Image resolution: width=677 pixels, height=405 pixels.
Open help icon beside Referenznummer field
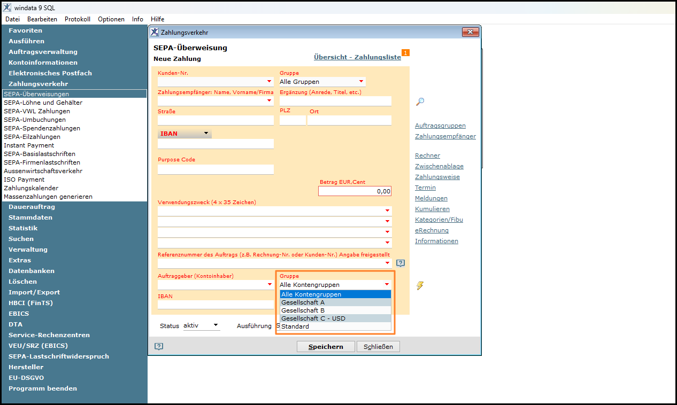[x=401, y=263]
